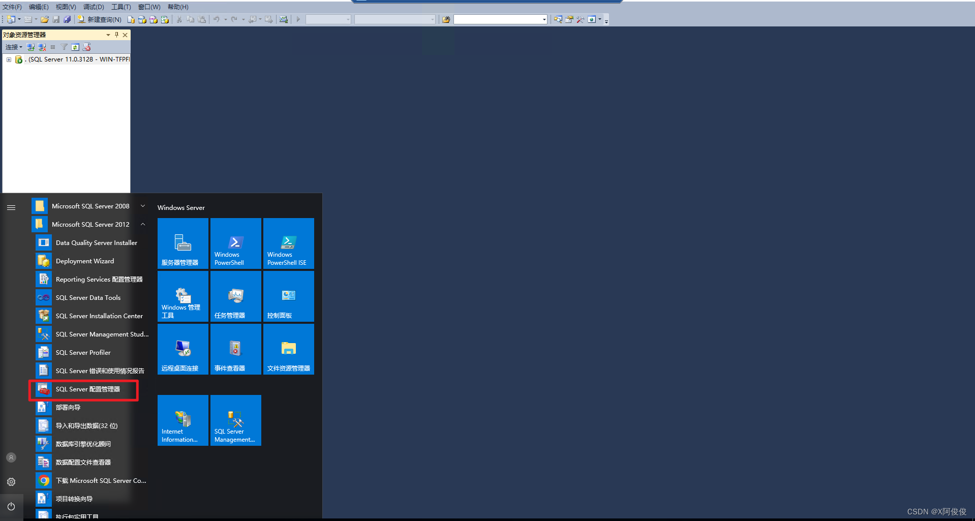Open 数据配置文件查看器

pos(92,462)
